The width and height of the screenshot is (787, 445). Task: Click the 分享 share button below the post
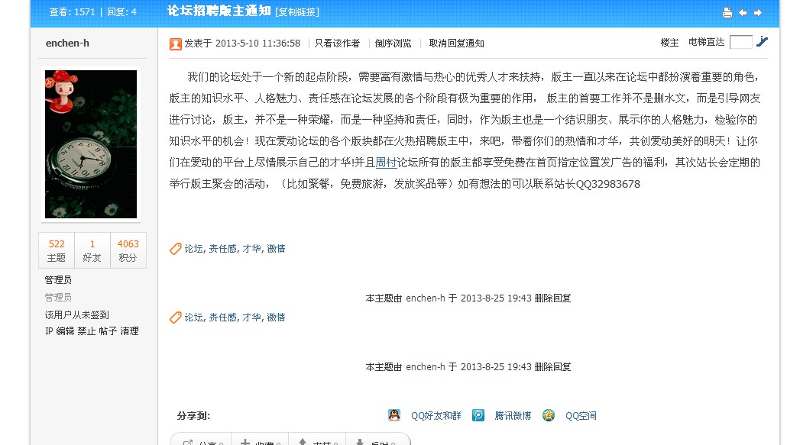click(202, 440)
